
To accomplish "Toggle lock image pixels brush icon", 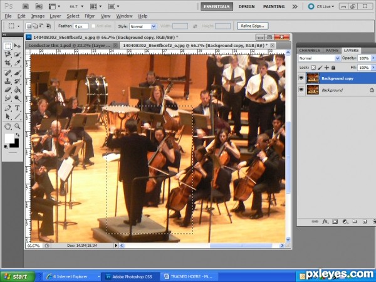I will coord(320,68).
